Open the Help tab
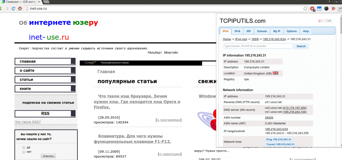Image resolution: width=342 pixels, height=160 pixels. (x=306, y=31)
